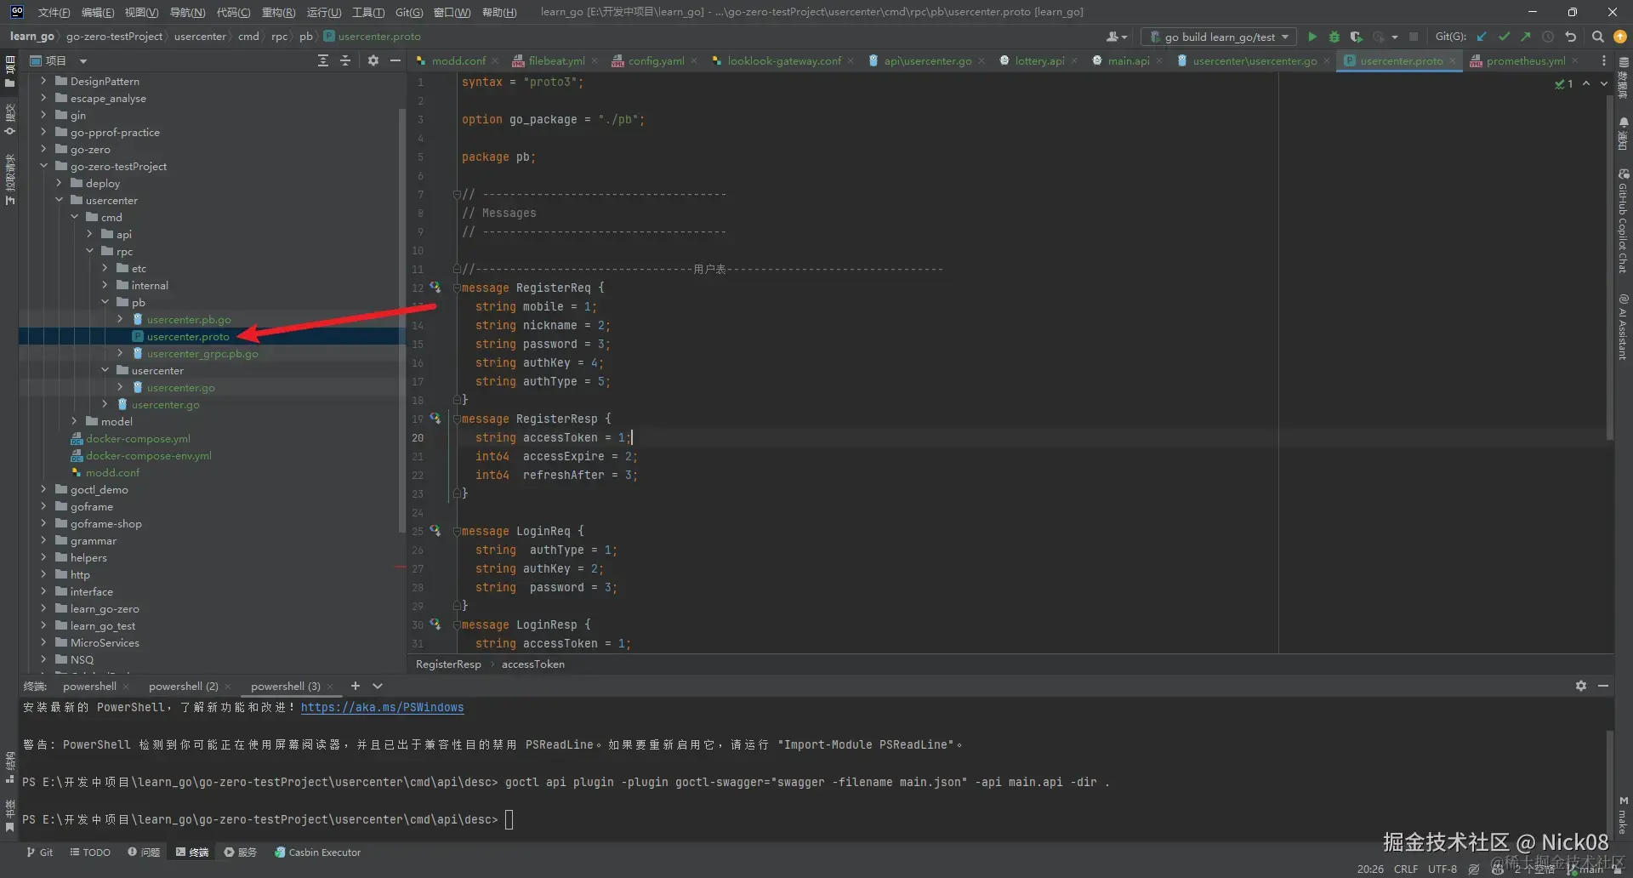Open the TODO tool window button

click(x=90, y=852)
